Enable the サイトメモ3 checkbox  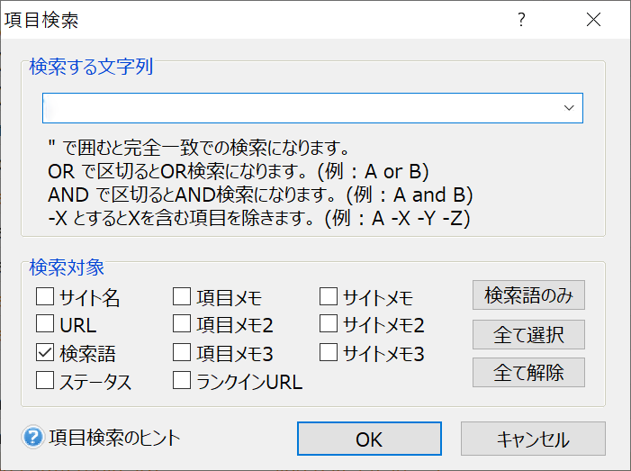coord(329,353)
